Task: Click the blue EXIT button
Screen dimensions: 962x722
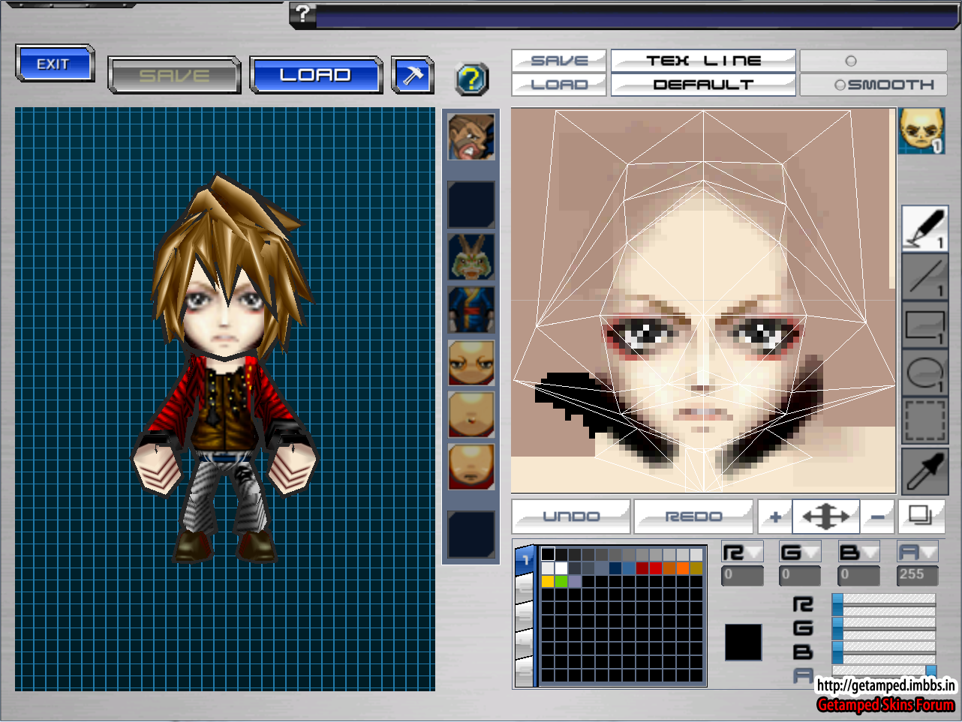Action: pos(56,64)
